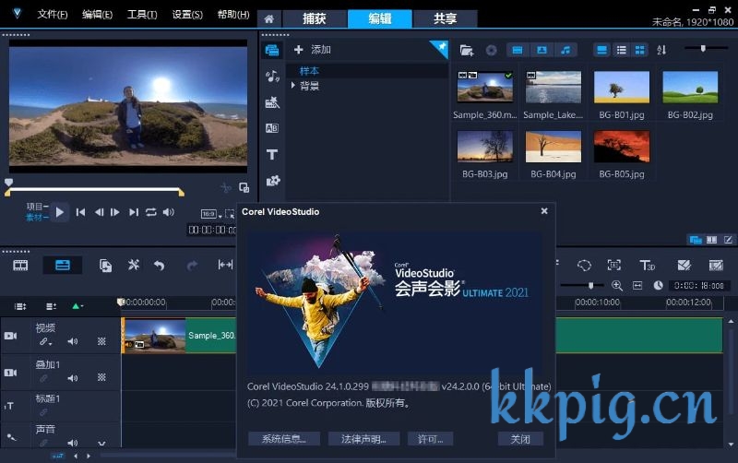Click the preview Play button
The image size is (738, 463).
pos(60,212)
